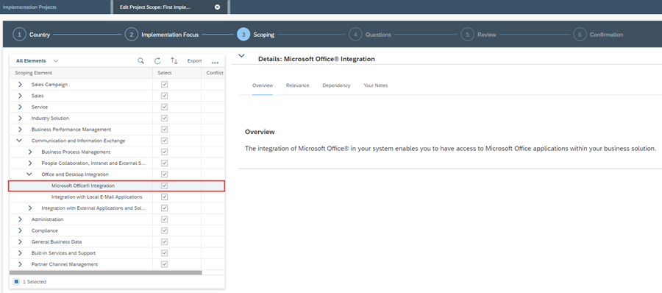Go to the Review step label
This screenshot has width=662, height=293.
[487, 35]
